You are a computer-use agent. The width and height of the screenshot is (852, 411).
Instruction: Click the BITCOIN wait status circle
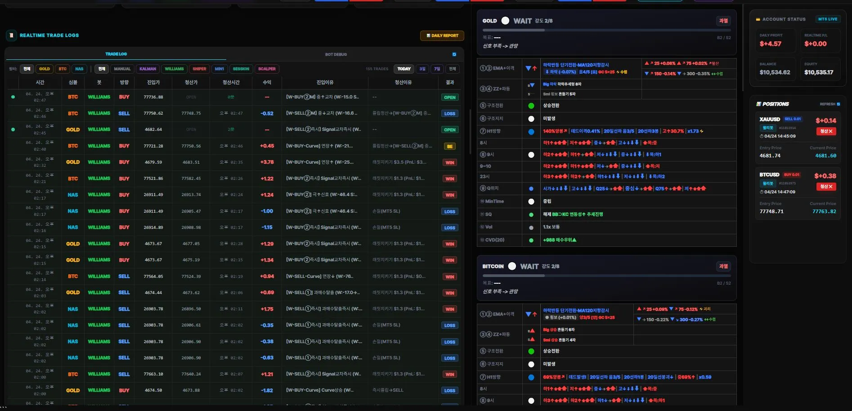tap(512, 266)
